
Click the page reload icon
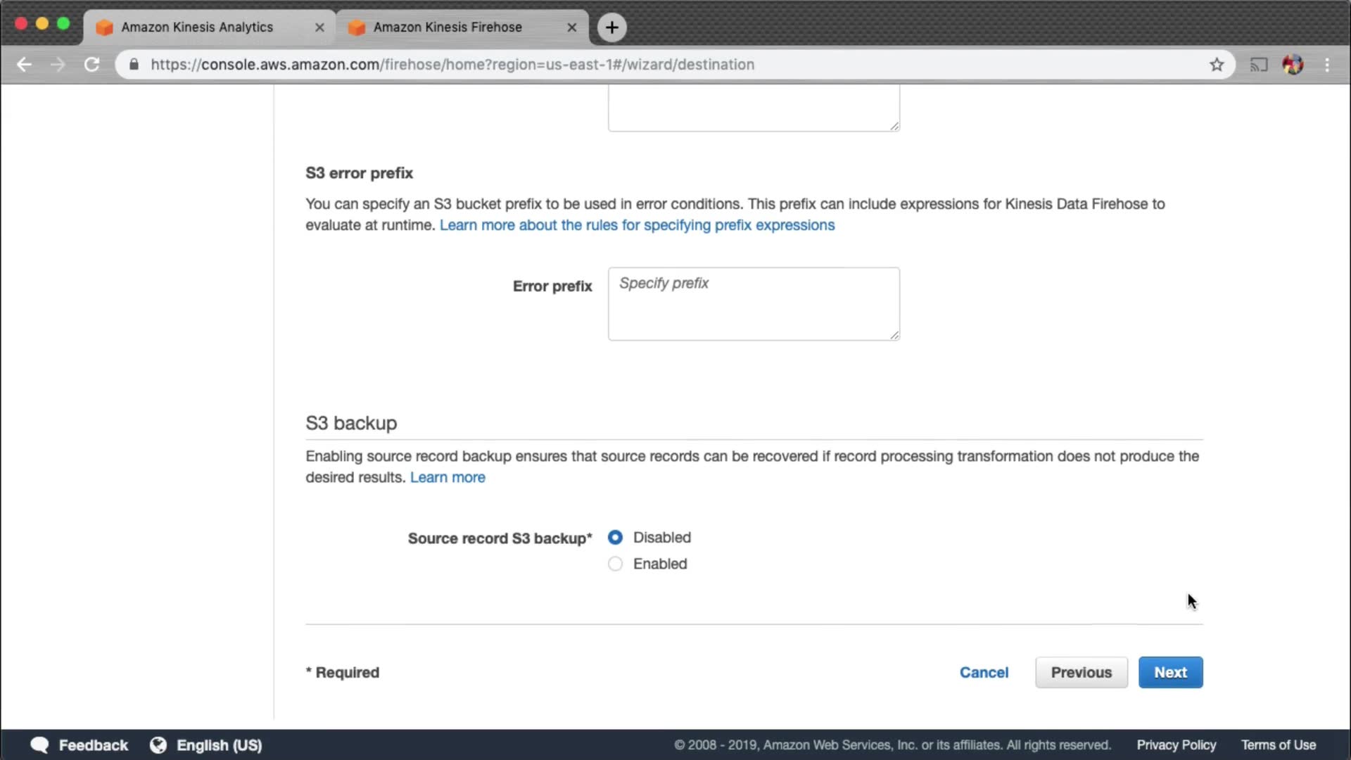pos(91,65)
